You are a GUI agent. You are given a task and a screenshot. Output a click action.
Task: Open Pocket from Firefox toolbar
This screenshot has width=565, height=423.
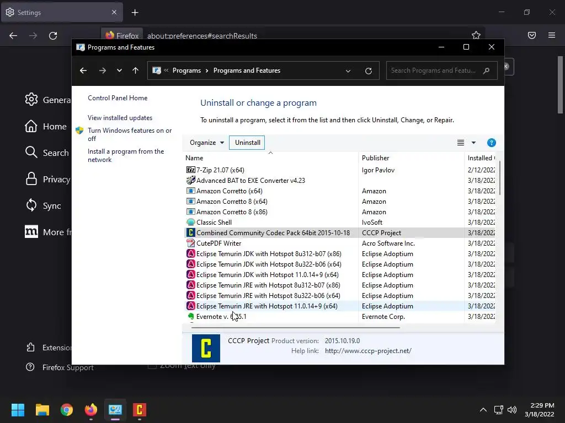(x=531, y=35)
